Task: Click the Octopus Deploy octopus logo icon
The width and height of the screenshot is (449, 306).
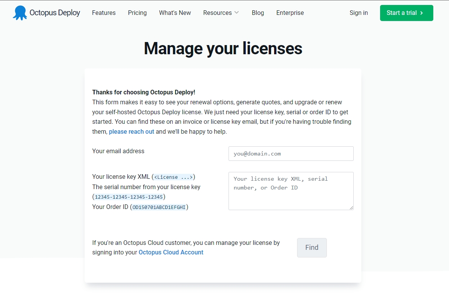Action: point(20,13)
